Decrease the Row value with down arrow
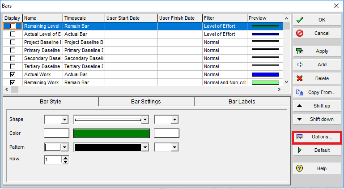The width and height of the screenshot is (344, 189). click(65, 162)
